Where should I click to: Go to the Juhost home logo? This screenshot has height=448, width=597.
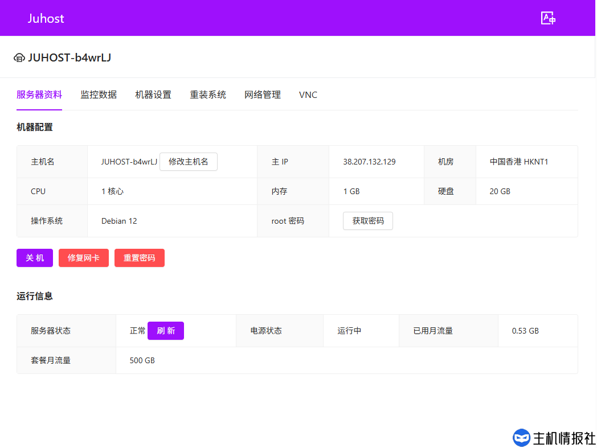46,18
